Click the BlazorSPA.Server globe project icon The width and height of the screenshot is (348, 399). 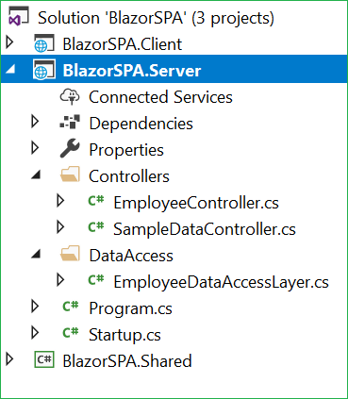[44, 70]
